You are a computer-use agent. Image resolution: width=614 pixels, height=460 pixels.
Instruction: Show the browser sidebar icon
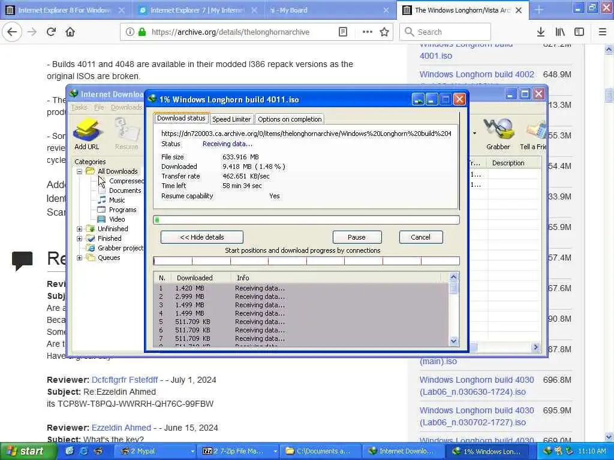point(579,32)
